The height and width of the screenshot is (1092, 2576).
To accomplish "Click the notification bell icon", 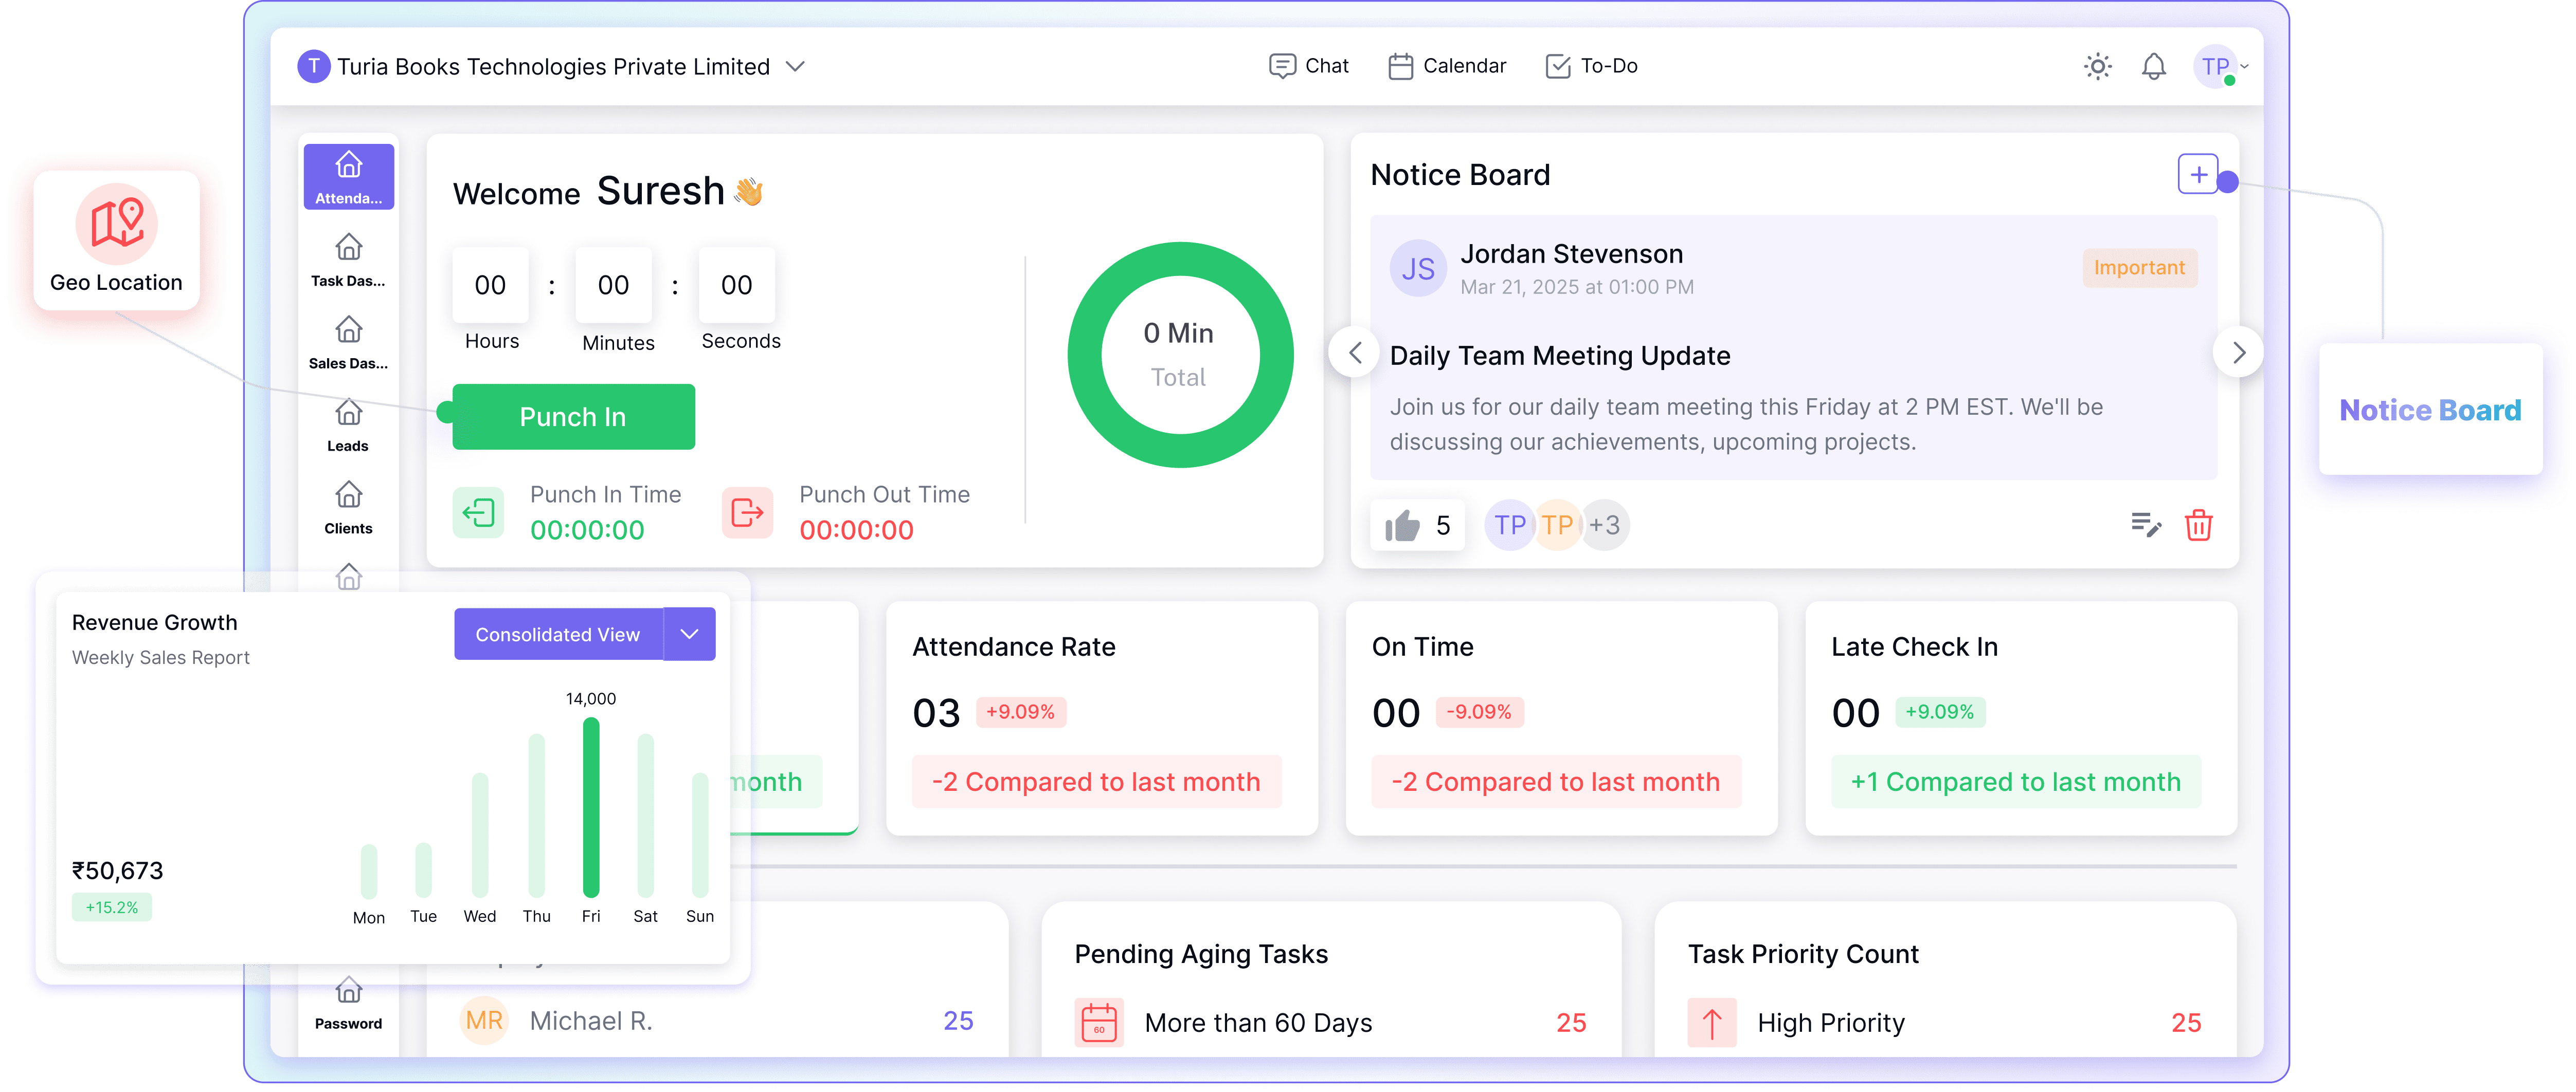I will click(x=2153, y=67).
